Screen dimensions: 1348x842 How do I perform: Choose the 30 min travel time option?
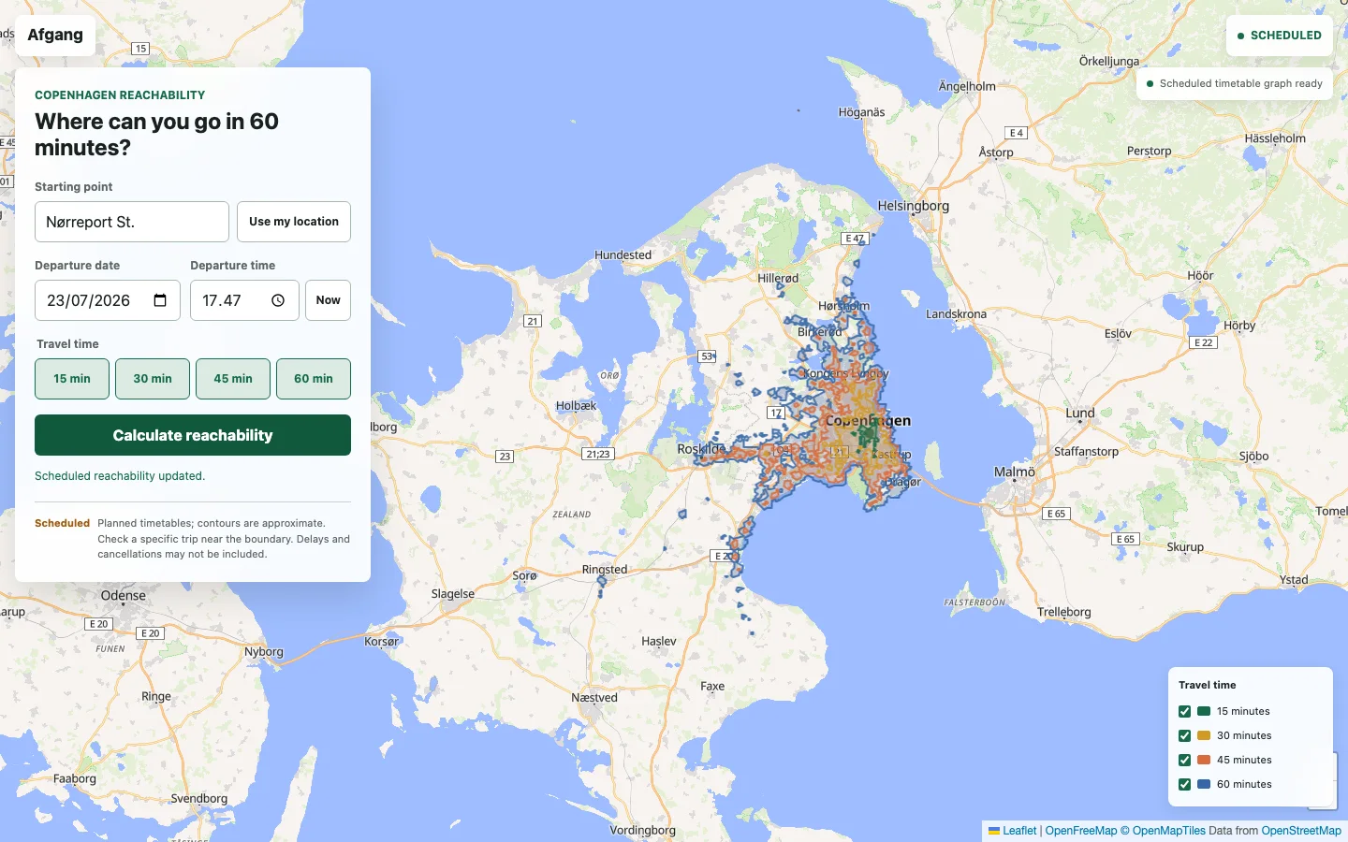click(153, 379)
